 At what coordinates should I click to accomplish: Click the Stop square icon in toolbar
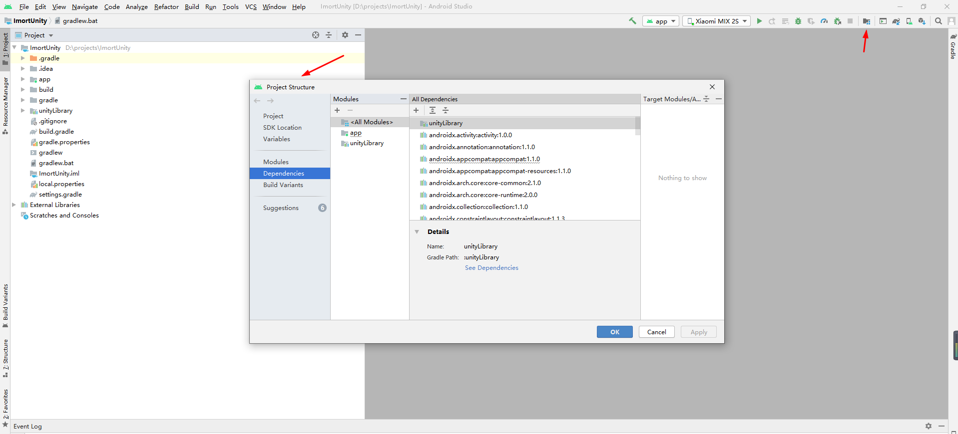[x=850, y=21]
